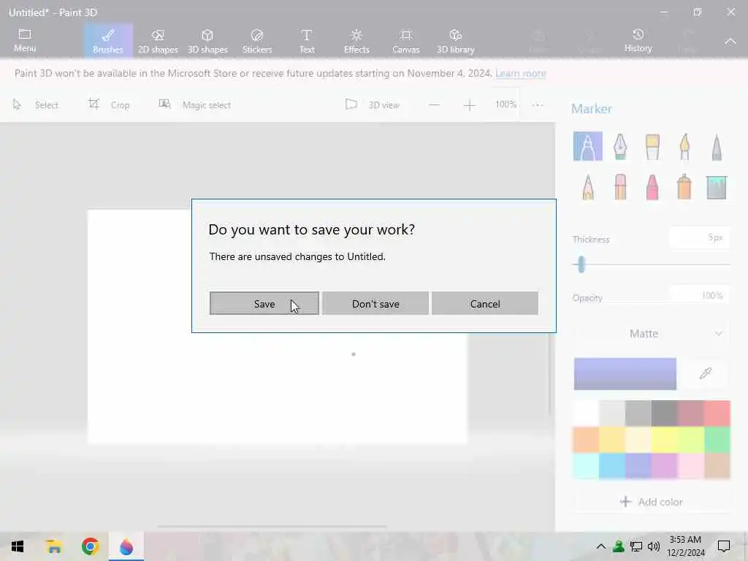Switch to the Brushes tab
The width and height of the screenshot is (748, 561).
pos(108,41)
